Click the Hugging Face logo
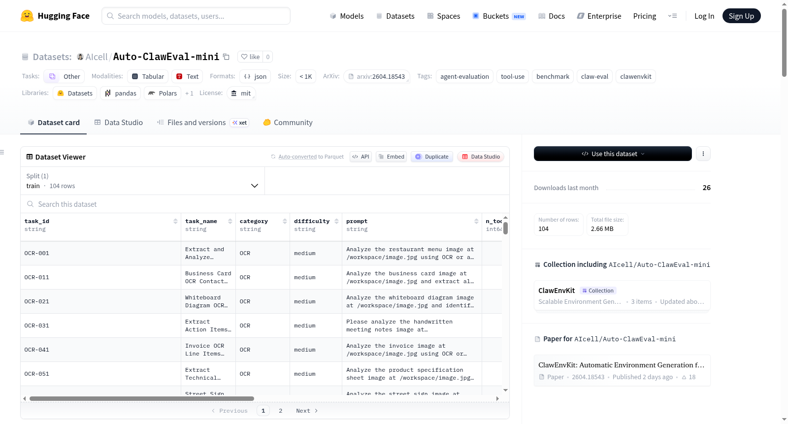The height and width of the screenshot is (424, 788). 55,16
